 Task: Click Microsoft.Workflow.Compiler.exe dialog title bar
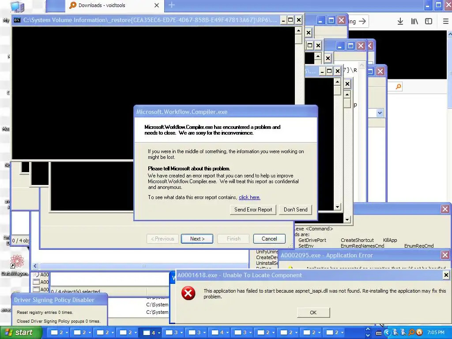click(x=226, y=112)
